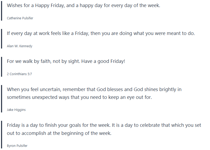The height and width of the screenshot is (150, 210).
Task: Click the "If every day at work" quote
Action: click(x=101, y=33)
